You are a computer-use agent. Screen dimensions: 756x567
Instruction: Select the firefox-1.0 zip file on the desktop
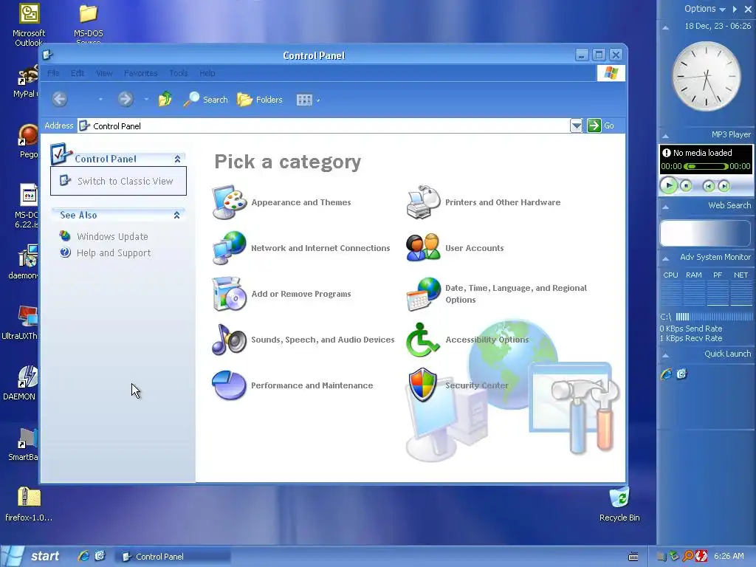[29, 504]
